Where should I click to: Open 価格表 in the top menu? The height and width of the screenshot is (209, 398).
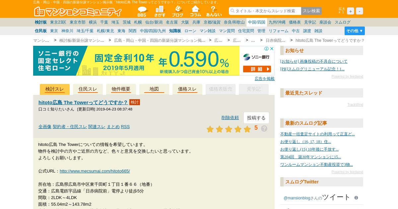[295, 22]
